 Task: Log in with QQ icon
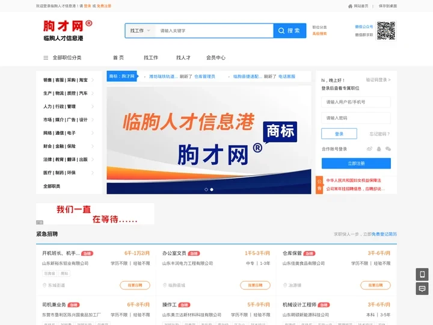point(379,149)
